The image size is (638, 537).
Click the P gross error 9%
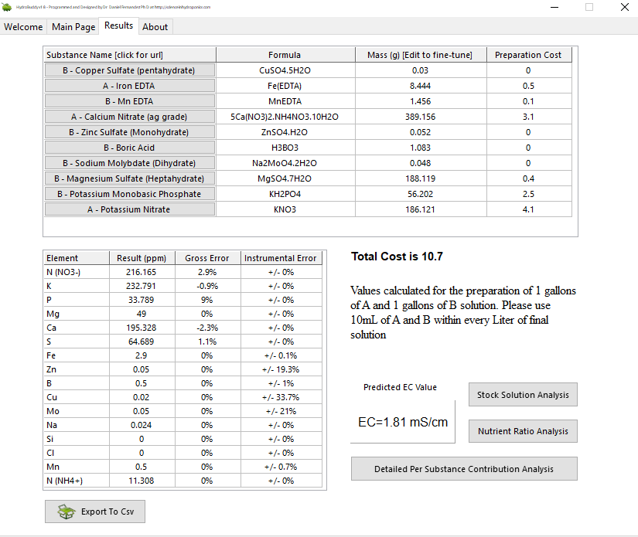(207, 300)
